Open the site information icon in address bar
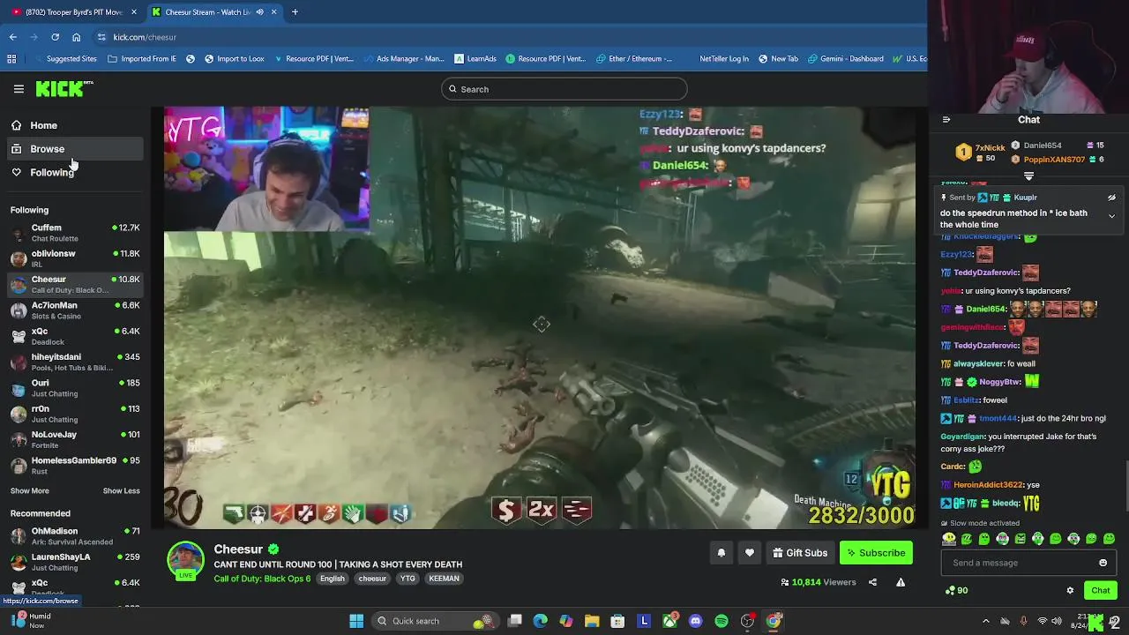The height and width of the screenshot is (635, 1129). [102, 37]
